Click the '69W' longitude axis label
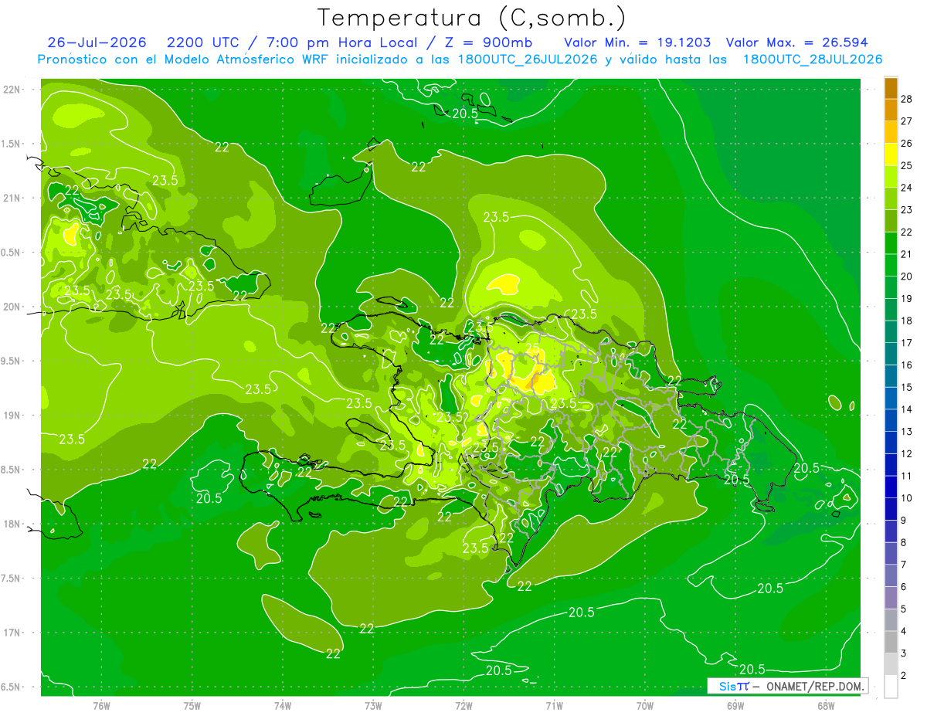The image size is (927, 716). point(735,706)
